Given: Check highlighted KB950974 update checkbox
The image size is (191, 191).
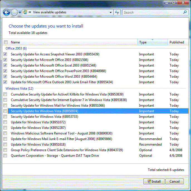Looking at the screenshot, I should 5,111.
